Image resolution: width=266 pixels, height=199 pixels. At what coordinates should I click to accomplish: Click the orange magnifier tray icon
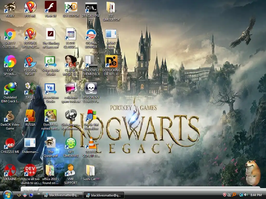(234, 195)
